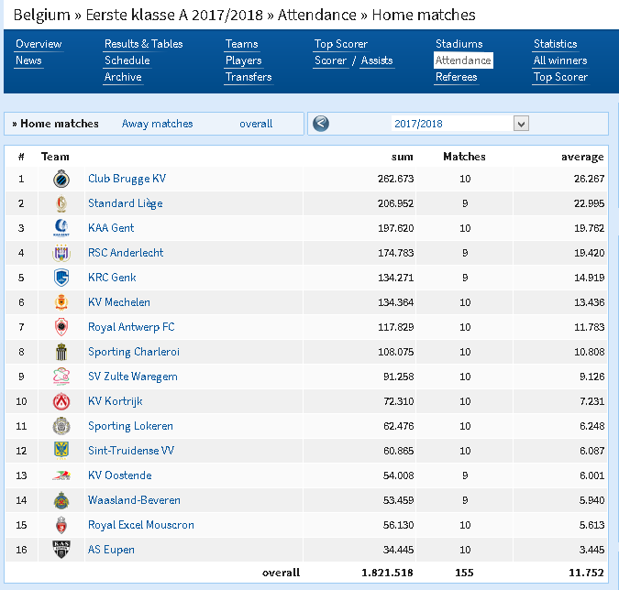This screenshot has height=590, width=619.
Task: Open the KAA Gent team link
Action: (111, 228)
